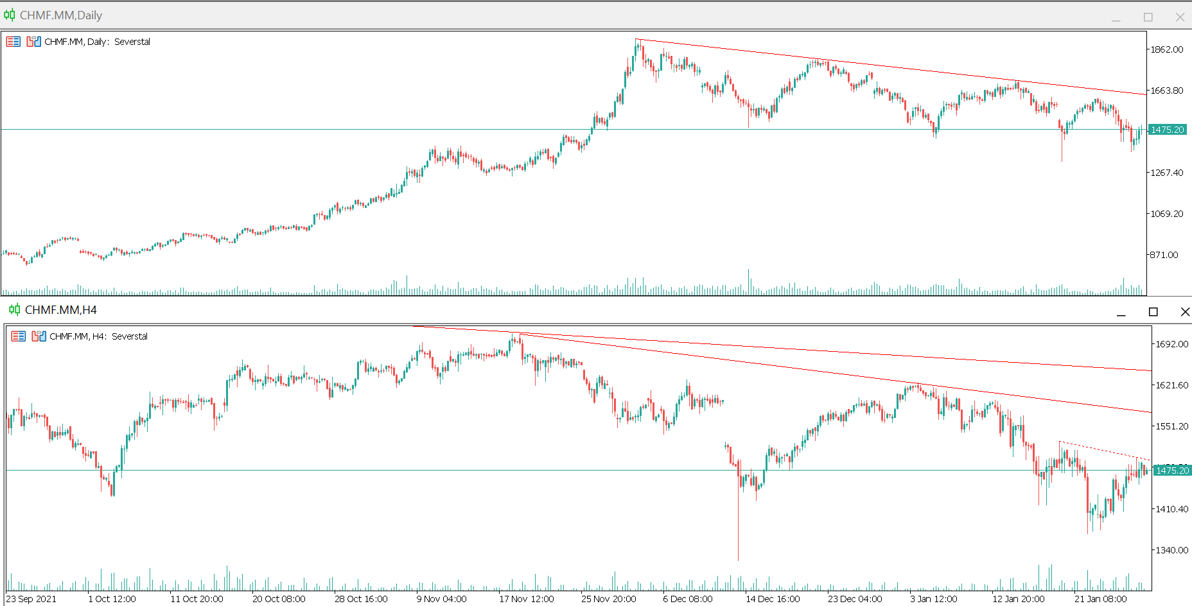Click the 'CHMF.MM, Daily: Severstal' chart label
The height and width of the screenshot is (606, 1192).
[98, 42]
